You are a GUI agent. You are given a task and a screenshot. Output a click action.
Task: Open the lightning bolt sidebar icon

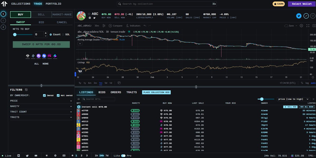click(x=3, y=27)
